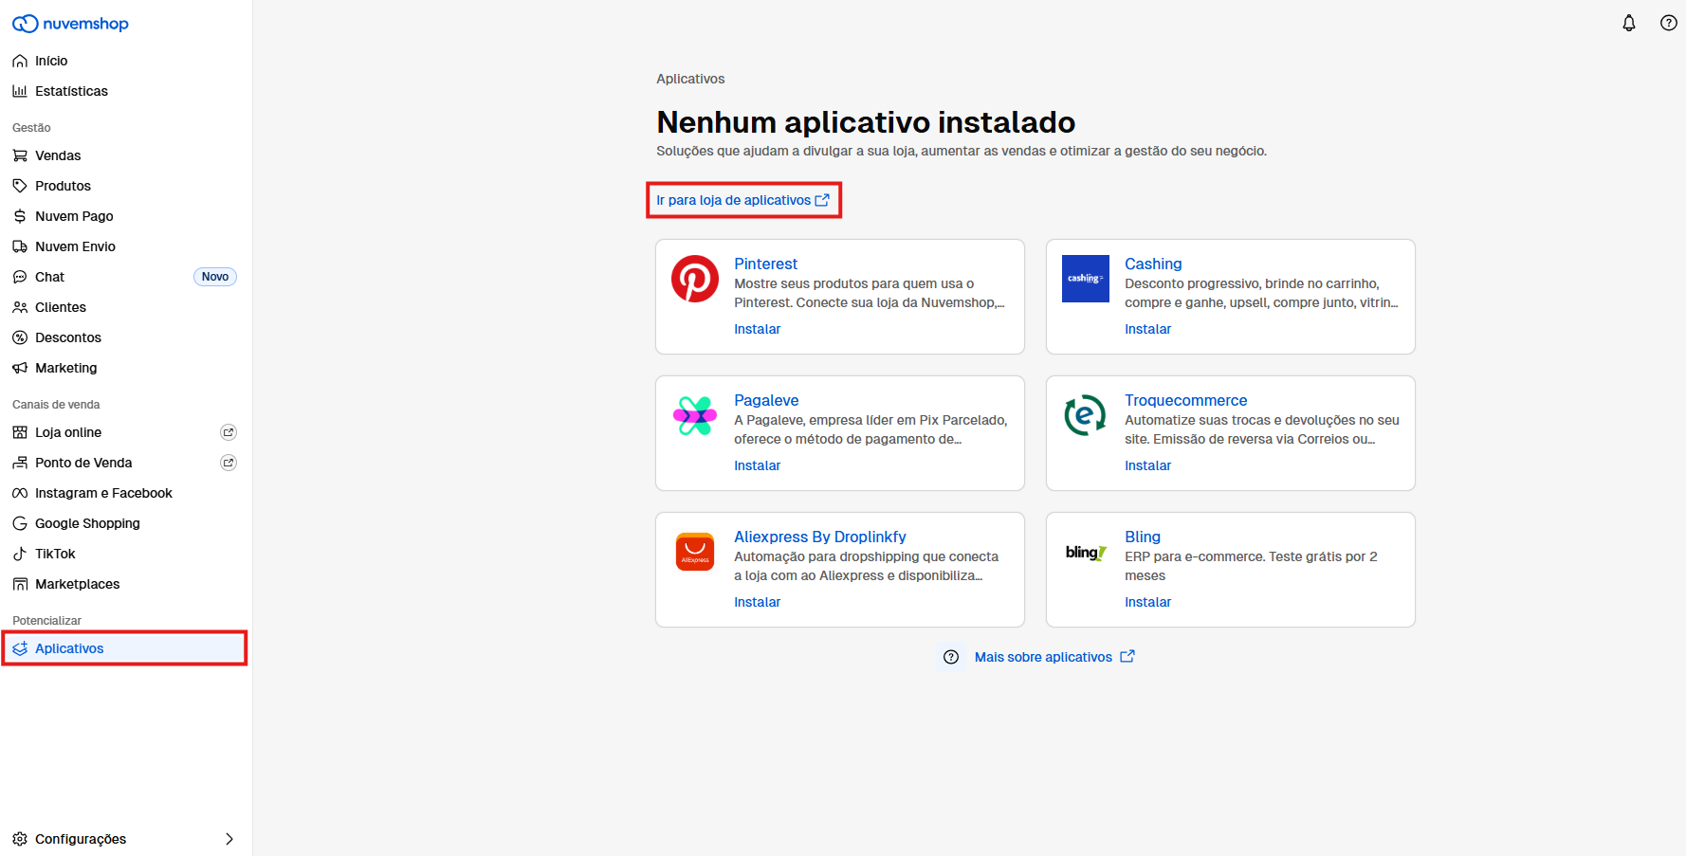Expand Configurações chevron arrow
This screenshot has height=856, width=1686.
(229, 839)
